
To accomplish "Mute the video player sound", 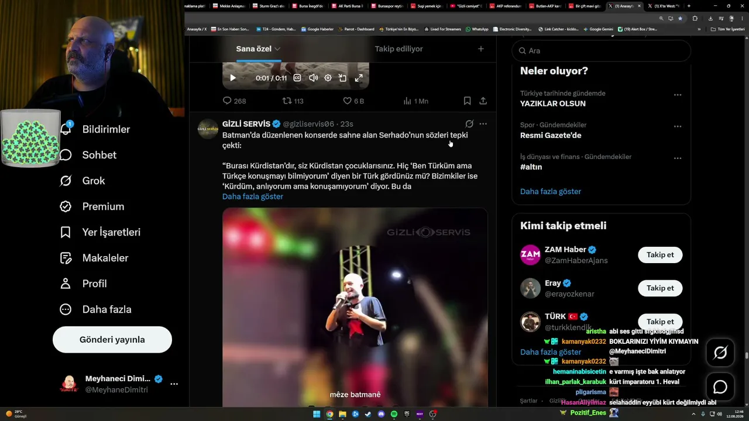I will pos(313,78).
